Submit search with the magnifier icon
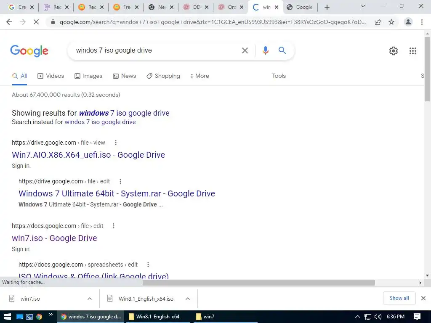The height and width of the screenshot is (323, 431). coord(282,50)
